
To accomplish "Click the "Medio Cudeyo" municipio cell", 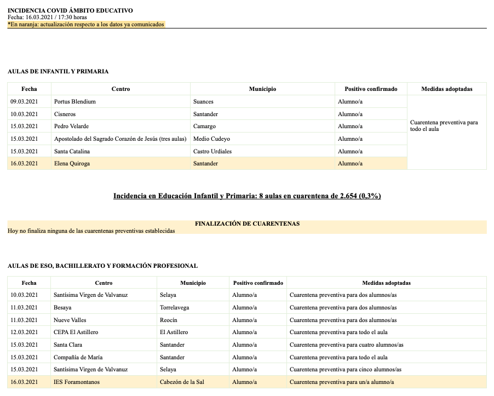I will pos(211,139).
